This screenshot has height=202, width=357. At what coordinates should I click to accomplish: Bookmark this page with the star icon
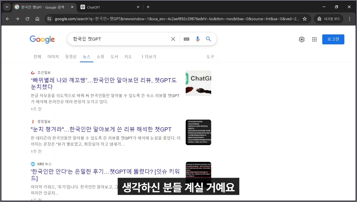305,19
